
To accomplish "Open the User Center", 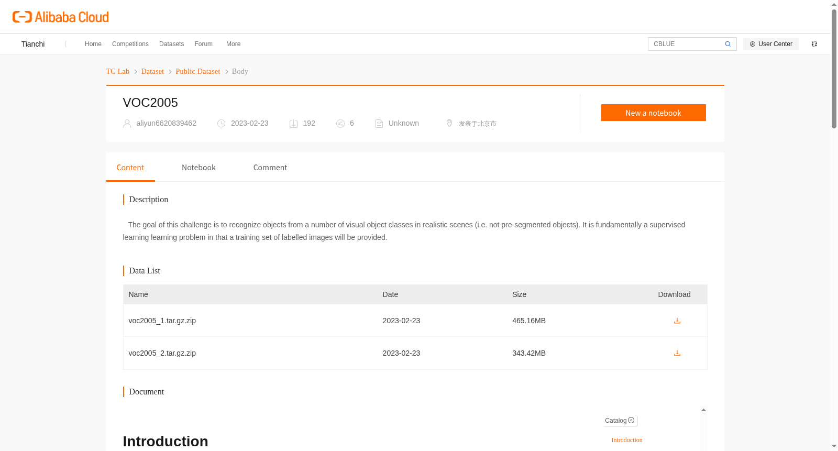I will pyautogui.click(x=771, y=44).
